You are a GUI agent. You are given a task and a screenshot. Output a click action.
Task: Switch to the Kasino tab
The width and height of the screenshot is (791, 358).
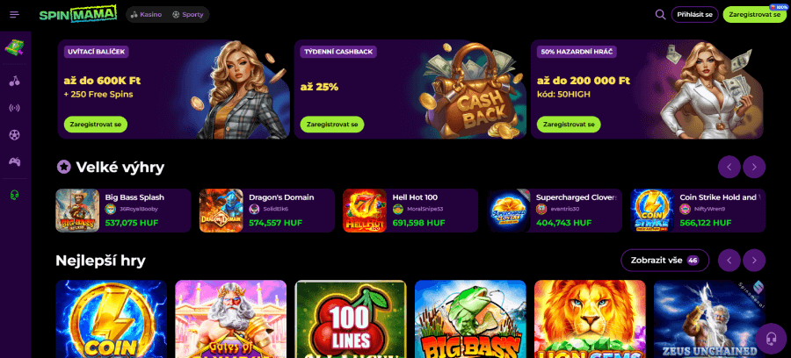coord(146,15)
